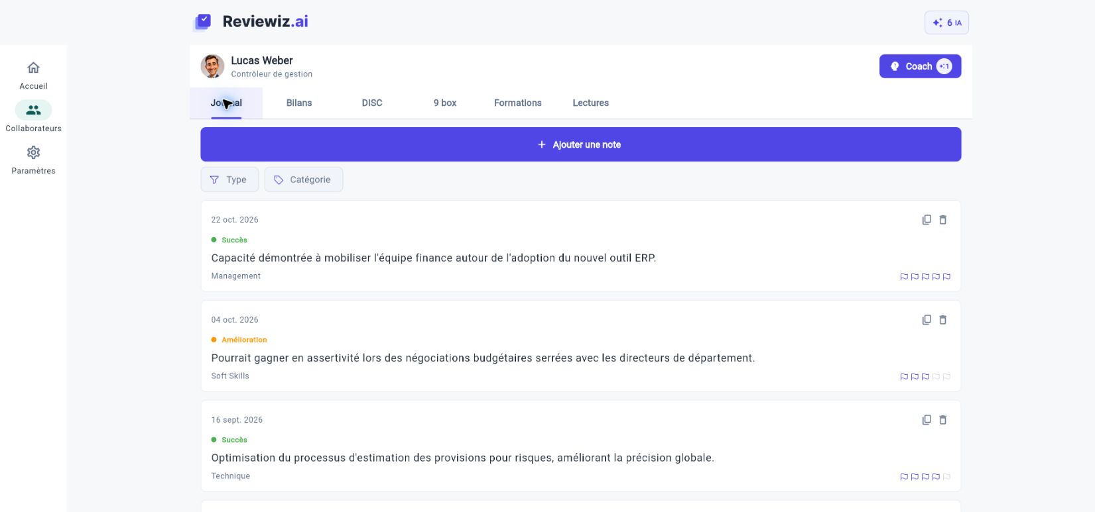This screenshot has width=1095, height=512.
Task: Copy the 16 sept. 2026 note
Action: click(x=927, y=420)
